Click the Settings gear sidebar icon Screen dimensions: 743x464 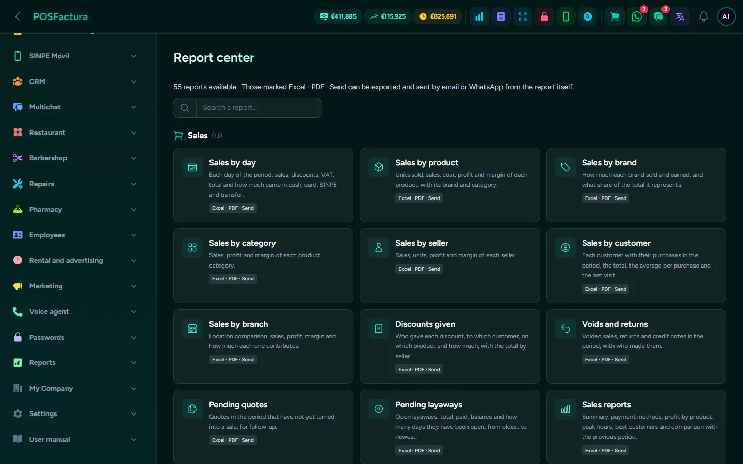click(18, 413)
